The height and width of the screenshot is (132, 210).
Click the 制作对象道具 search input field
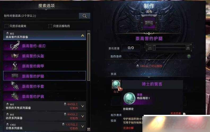(x=41, y=16)
